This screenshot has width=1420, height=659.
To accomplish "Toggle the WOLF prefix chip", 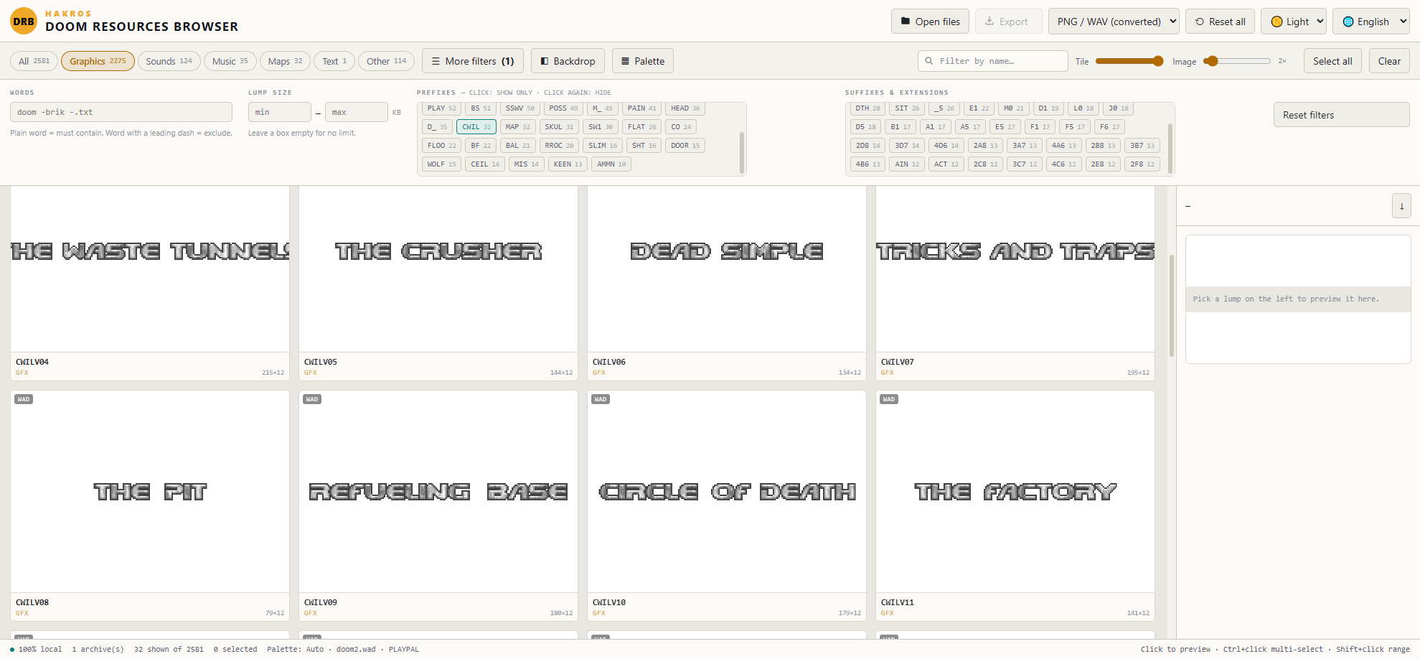I will pos(441,164).
